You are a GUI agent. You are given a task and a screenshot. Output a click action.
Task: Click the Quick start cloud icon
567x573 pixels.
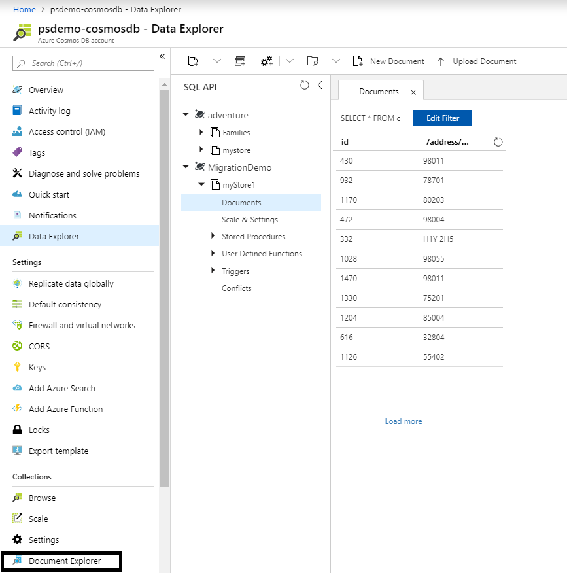tap(17, 194)
